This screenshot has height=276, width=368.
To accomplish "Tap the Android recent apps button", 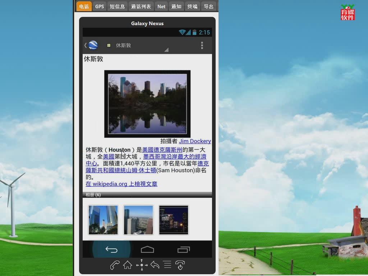I will [184, 249].
